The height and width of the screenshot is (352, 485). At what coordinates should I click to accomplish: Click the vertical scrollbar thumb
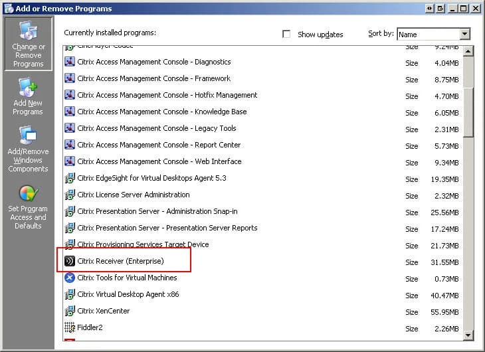click(x=468, y=112)
